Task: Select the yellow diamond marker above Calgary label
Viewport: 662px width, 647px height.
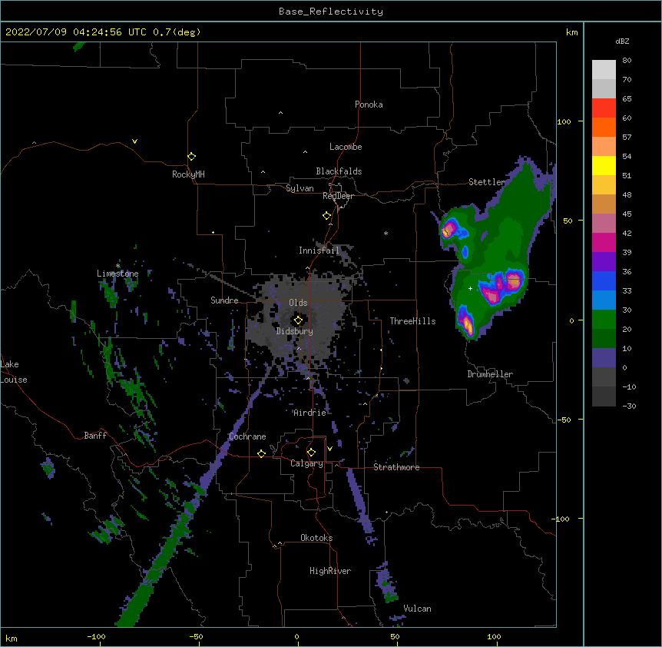Action: pos(311,453)
